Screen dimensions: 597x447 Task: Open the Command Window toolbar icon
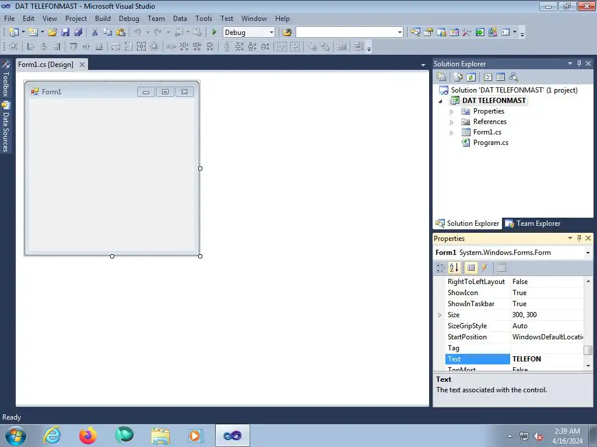[x=505, y=33]
